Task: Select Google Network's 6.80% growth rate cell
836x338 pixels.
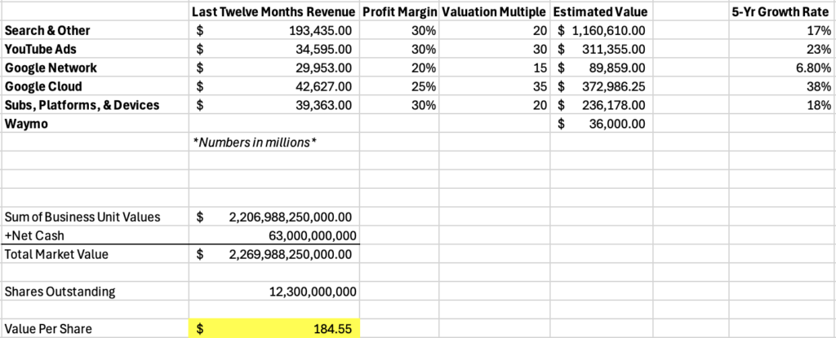Action: click(x=809, y=68)
